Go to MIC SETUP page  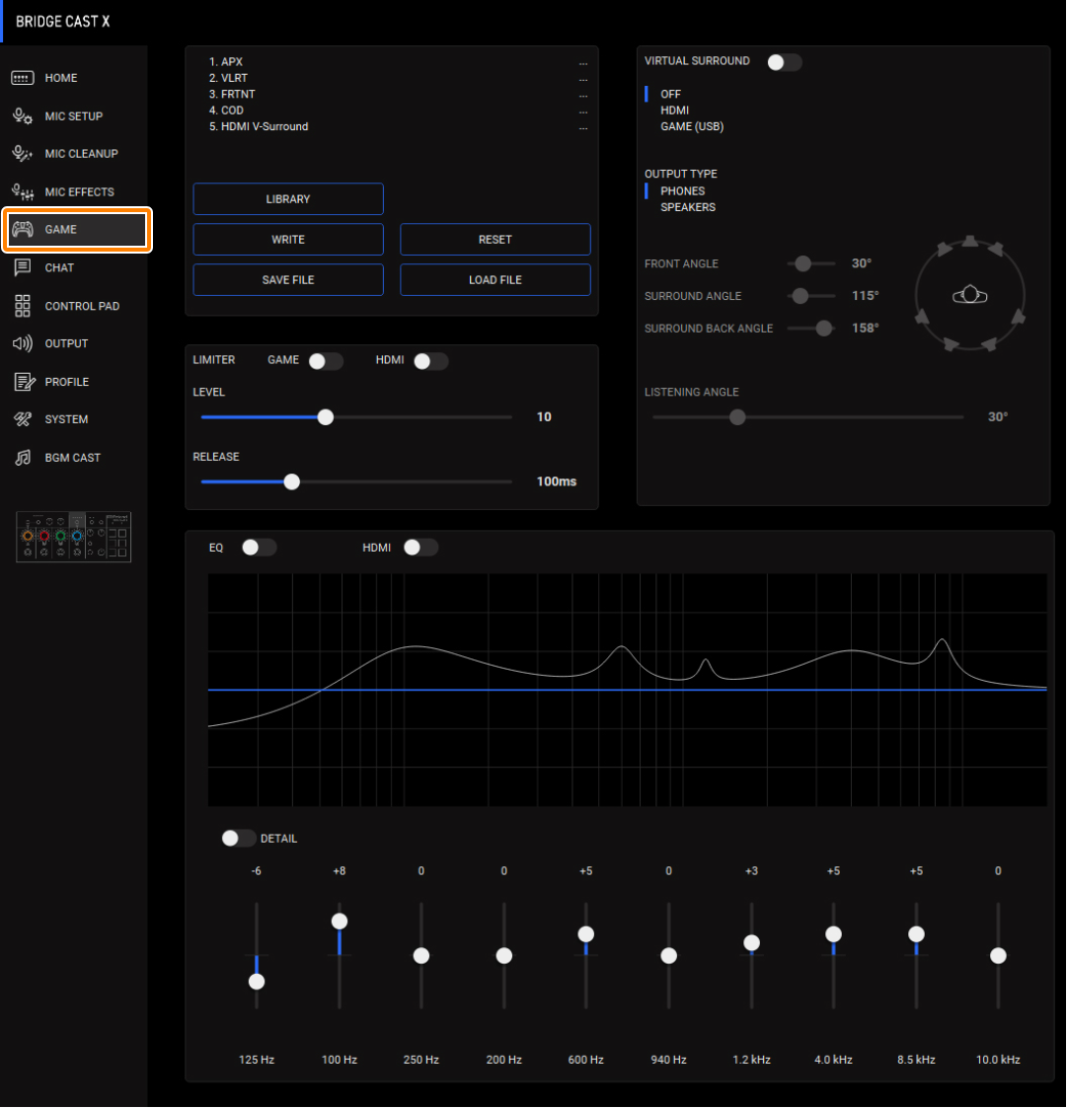click(x=74, y=116)
